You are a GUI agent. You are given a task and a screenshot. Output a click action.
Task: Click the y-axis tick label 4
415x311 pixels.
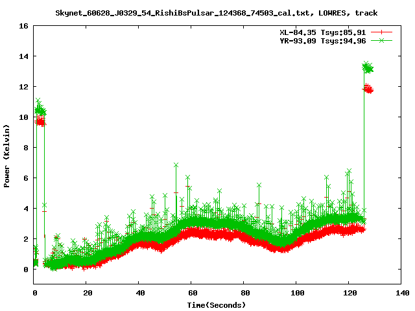point(26,209)
